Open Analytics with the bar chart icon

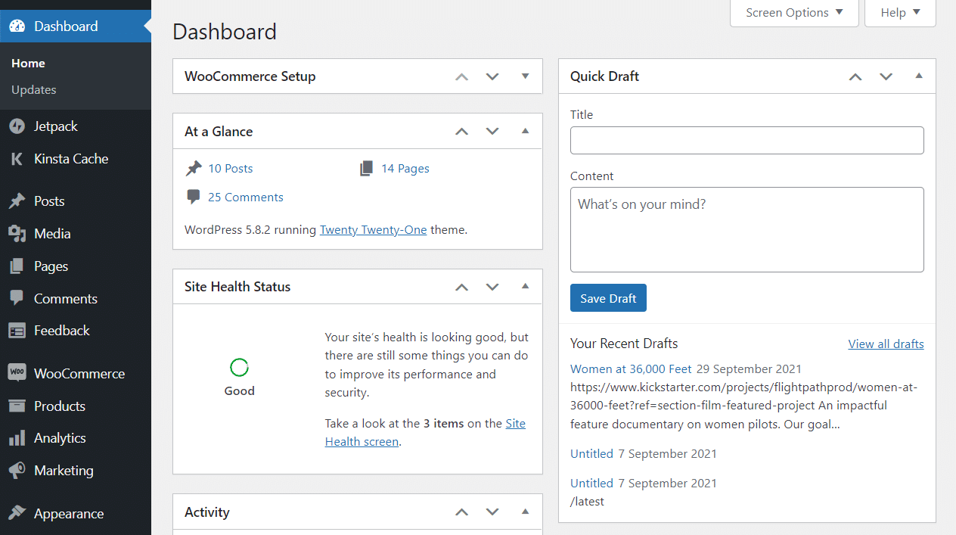point(17,437)
